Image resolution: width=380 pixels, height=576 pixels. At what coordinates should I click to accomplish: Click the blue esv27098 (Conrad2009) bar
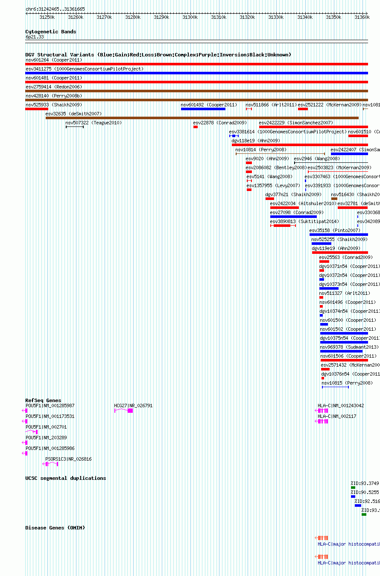[x=294, y=217]
